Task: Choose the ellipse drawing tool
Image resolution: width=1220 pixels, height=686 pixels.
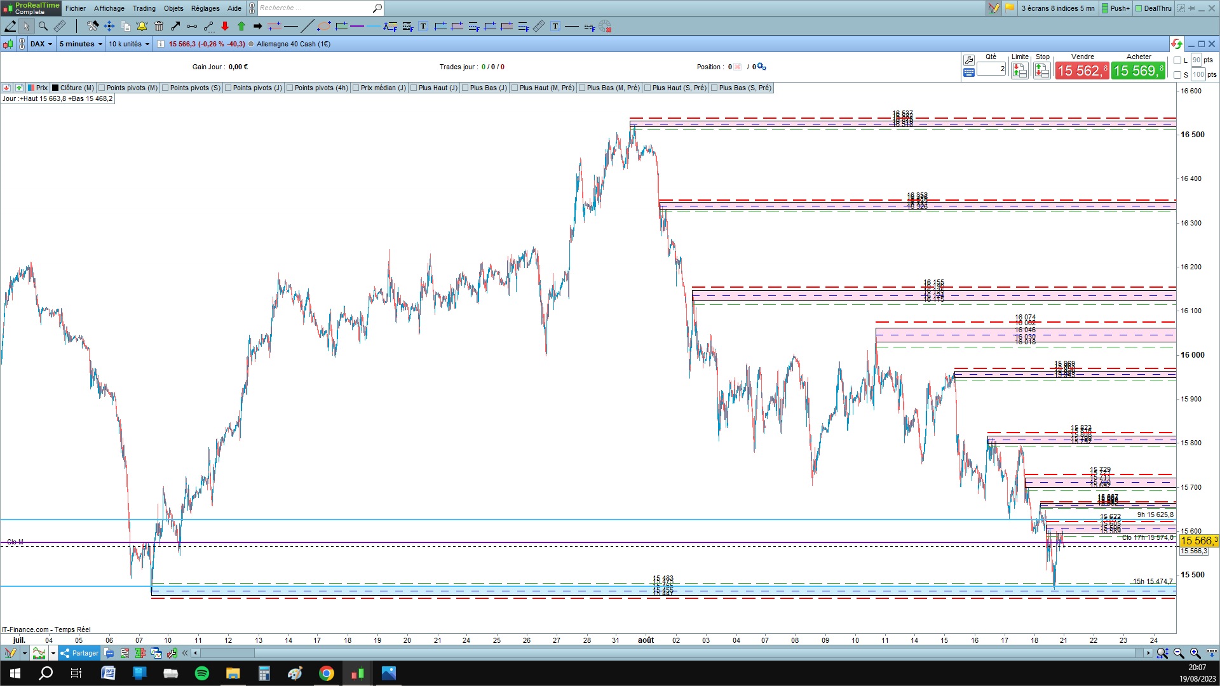Action: [324, 26]
